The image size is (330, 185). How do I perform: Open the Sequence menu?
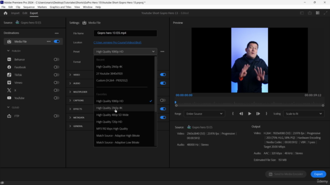pyautogui.click(x=29, y=7)
